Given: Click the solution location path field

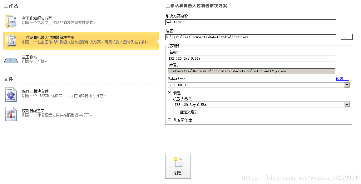Looking at the screenshot, I should tap(251, 37).
